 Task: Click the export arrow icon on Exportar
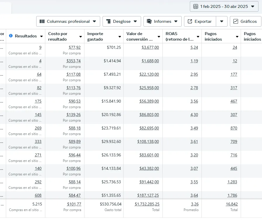(190, 21)
